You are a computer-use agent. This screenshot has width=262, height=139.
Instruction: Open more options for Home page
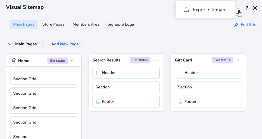pyautogui.click(x=73, y=61)
